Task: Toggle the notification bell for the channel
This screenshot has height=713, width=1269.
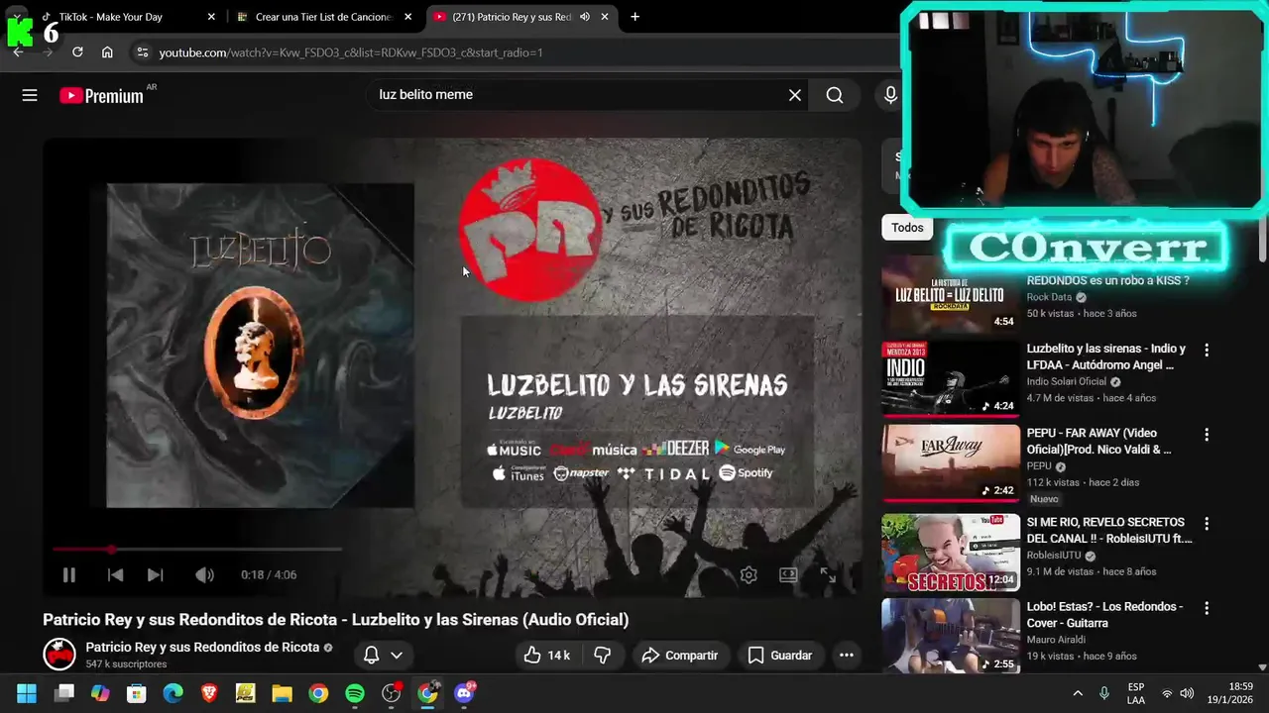Action: coord(372,655)
